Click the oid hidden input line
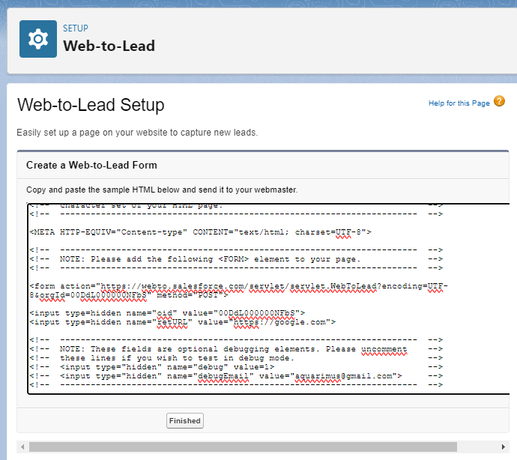Screen dimensions: 517x460 click(x=167, y=313)
